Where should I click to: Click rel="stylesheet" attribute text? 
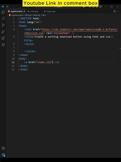(x=58, y=33)
